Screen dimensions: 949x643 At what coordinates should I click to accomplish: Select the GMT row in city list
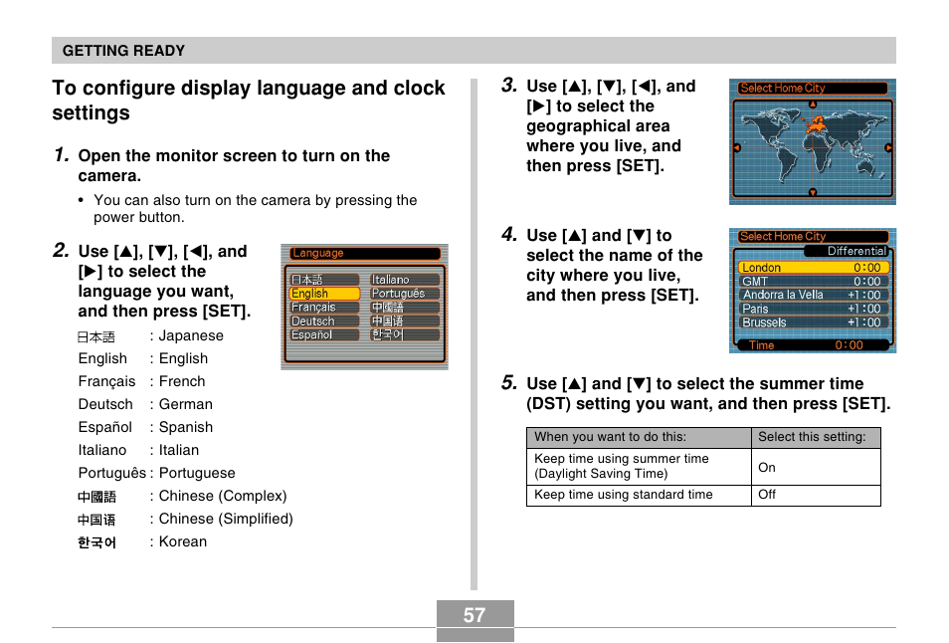(813, 282)
